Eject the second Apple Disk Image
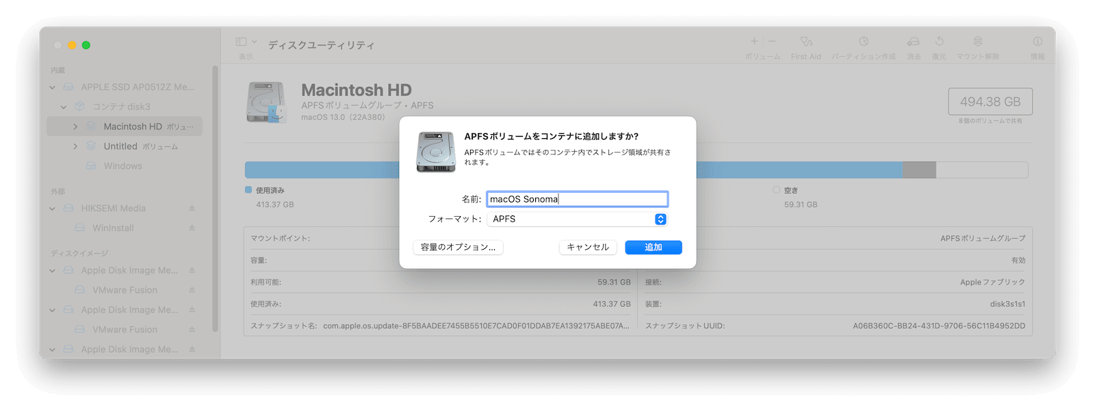 (x=192, y=310)
